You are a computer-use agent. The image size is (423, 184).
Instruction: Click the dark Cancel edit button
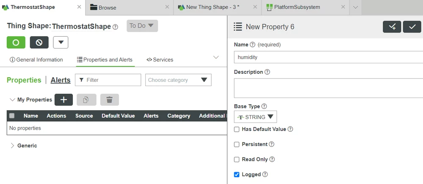point(39,43)
